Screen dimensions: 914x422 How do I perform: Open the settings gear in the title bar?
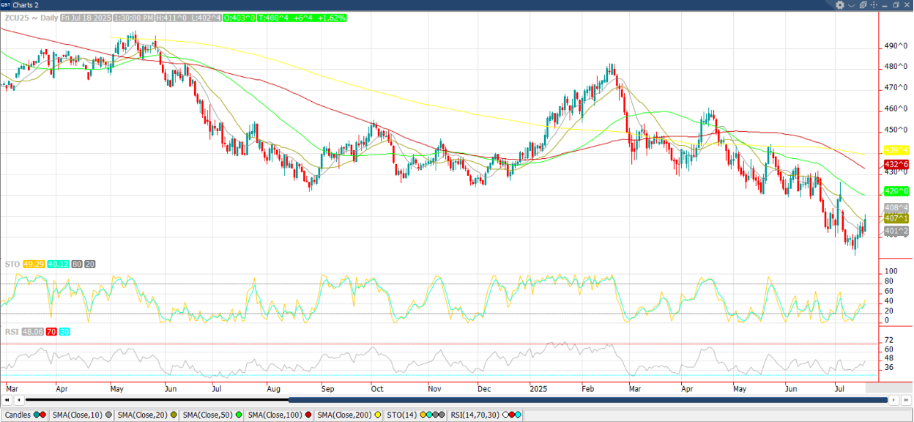(x=839, y=4)
